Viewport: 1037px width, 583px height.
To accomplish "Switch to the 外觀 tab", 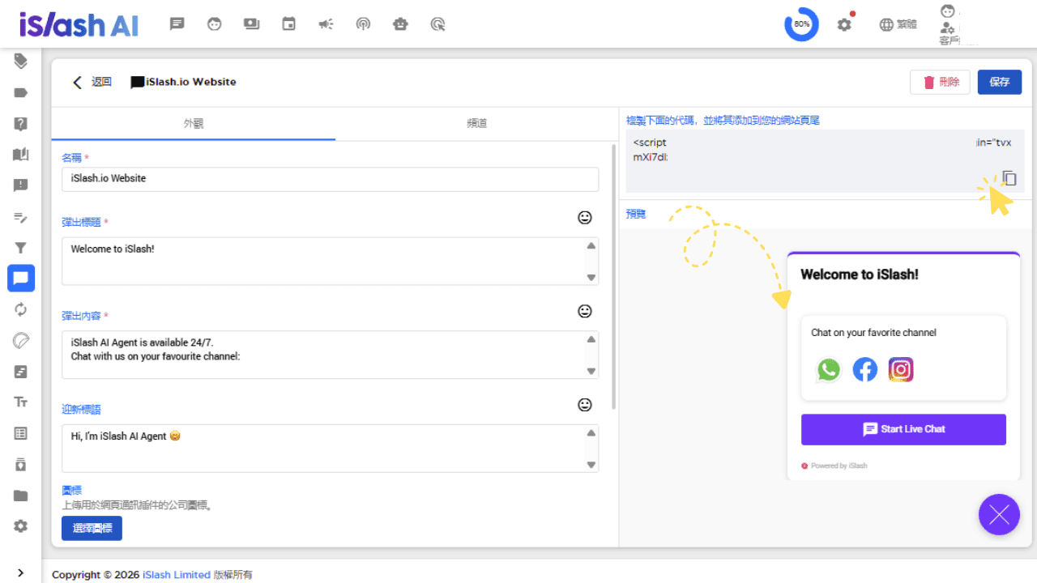I will pos(194,124).
